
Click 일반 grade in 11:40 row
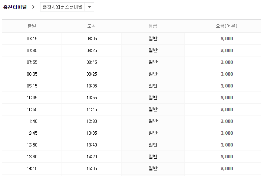(153, 121)
